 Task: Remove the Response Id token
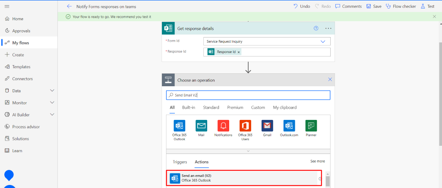tap(239, 52)
